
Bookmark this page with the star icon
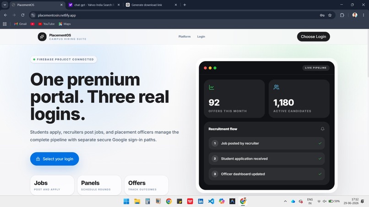click(x=330, y=15)
